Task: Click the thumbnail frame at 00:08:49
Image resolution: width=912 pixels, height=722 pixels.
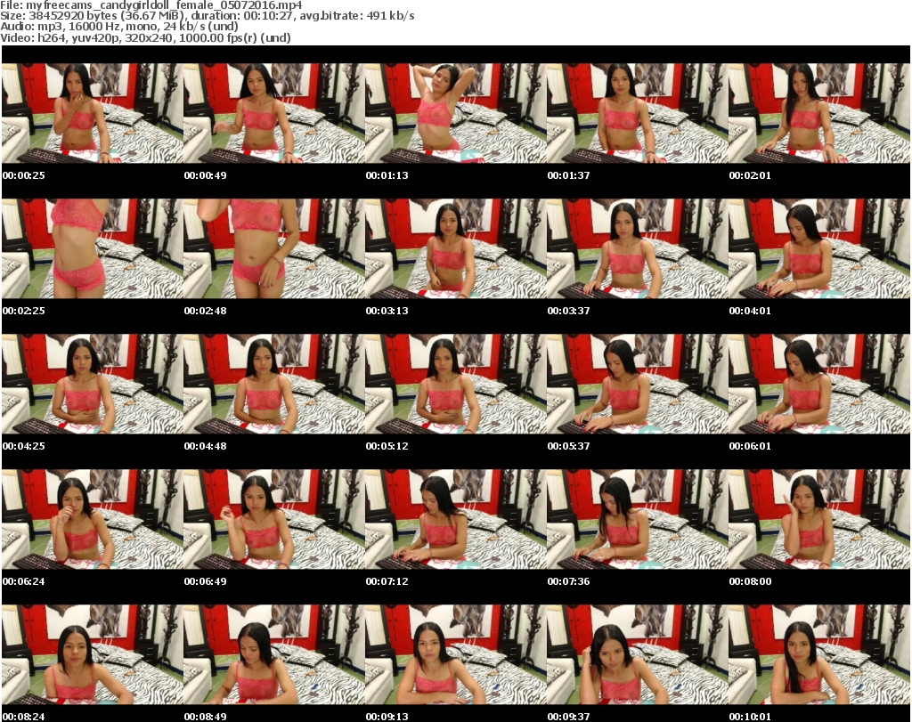Action: pos(274,654)
